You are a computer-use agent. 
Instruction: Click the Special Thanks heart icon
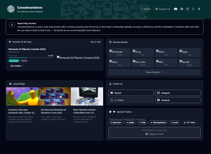114,112
